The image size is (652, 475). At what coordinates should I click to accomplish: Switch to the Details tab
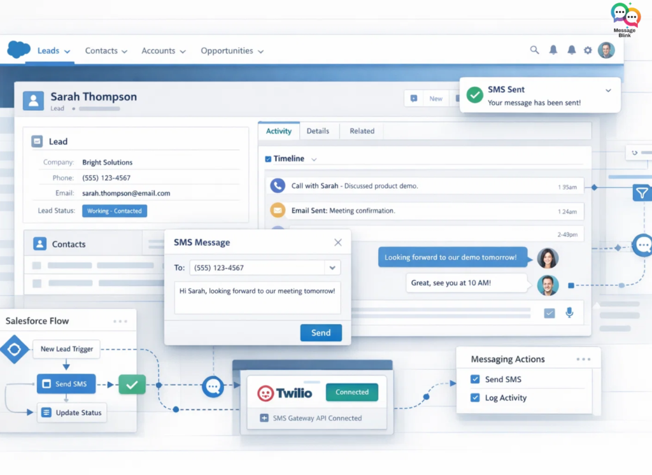point(318,131)
